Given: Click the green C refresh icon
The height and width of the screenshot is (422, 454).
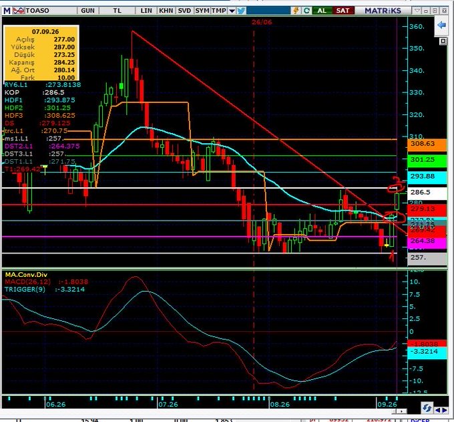Looking at the screenshot, I should coord(306,11).
